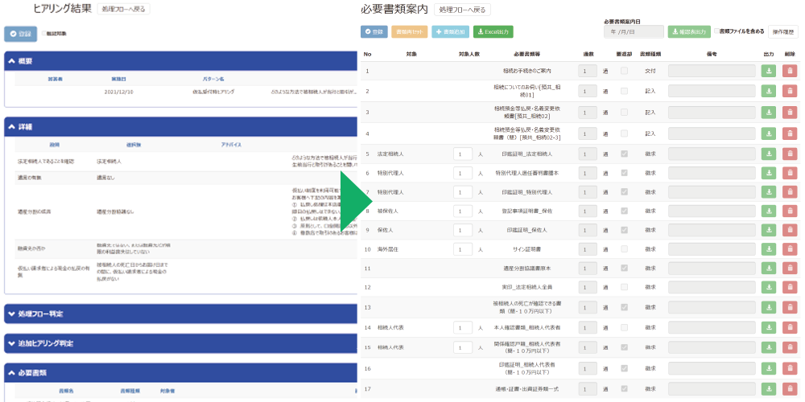This screenshot has height=402, width=805.
Task: Download the row 1 相続お手続きのご案内 document
Action: pyautogui.click(x=768, y=71)
